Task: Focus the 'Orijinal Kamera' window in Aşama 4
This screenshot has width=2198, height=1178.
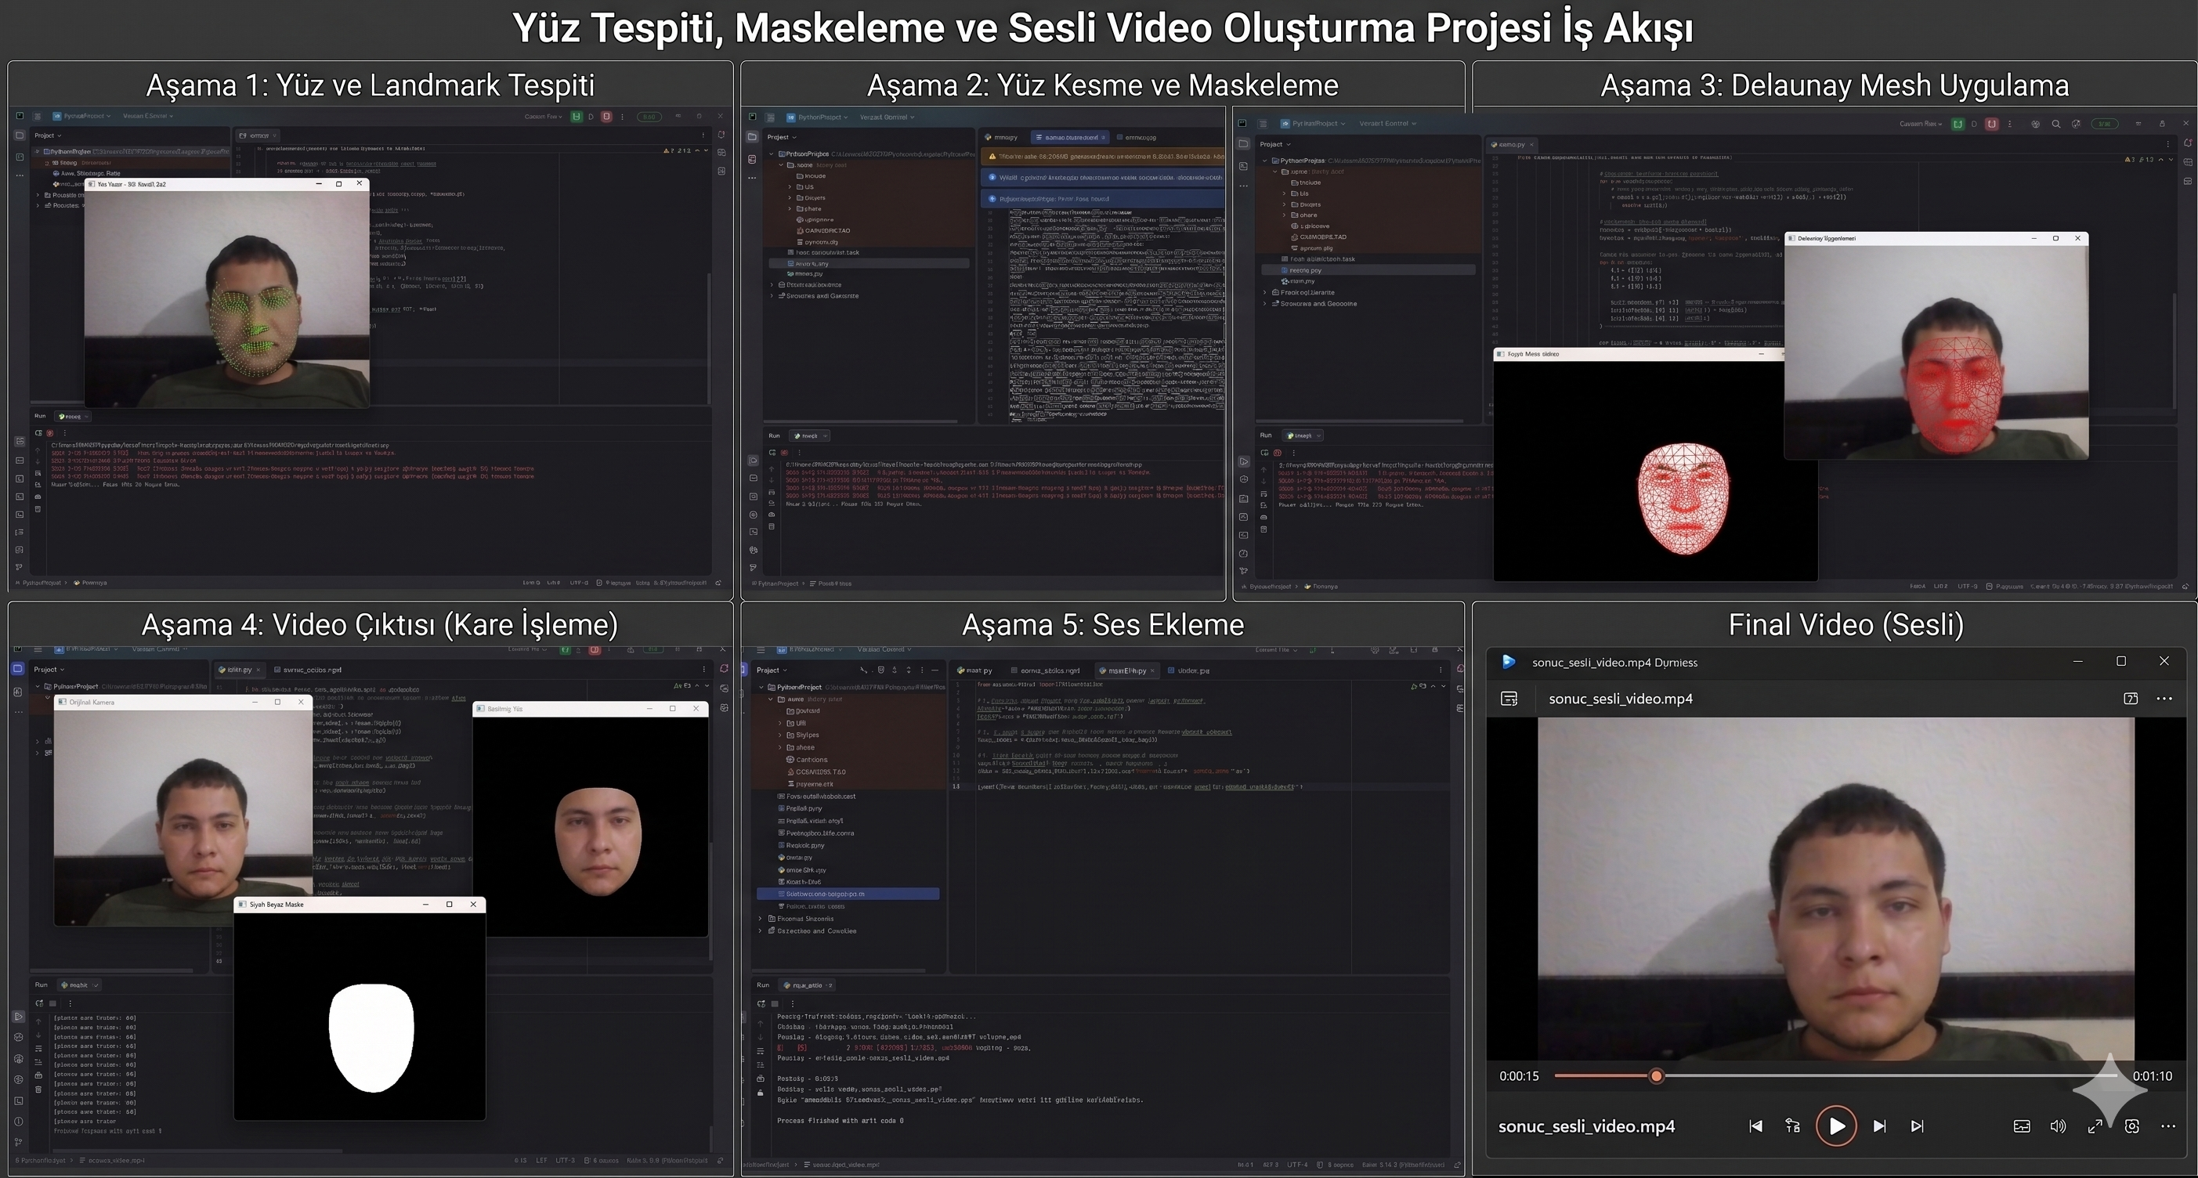Action: pos(183,811)
